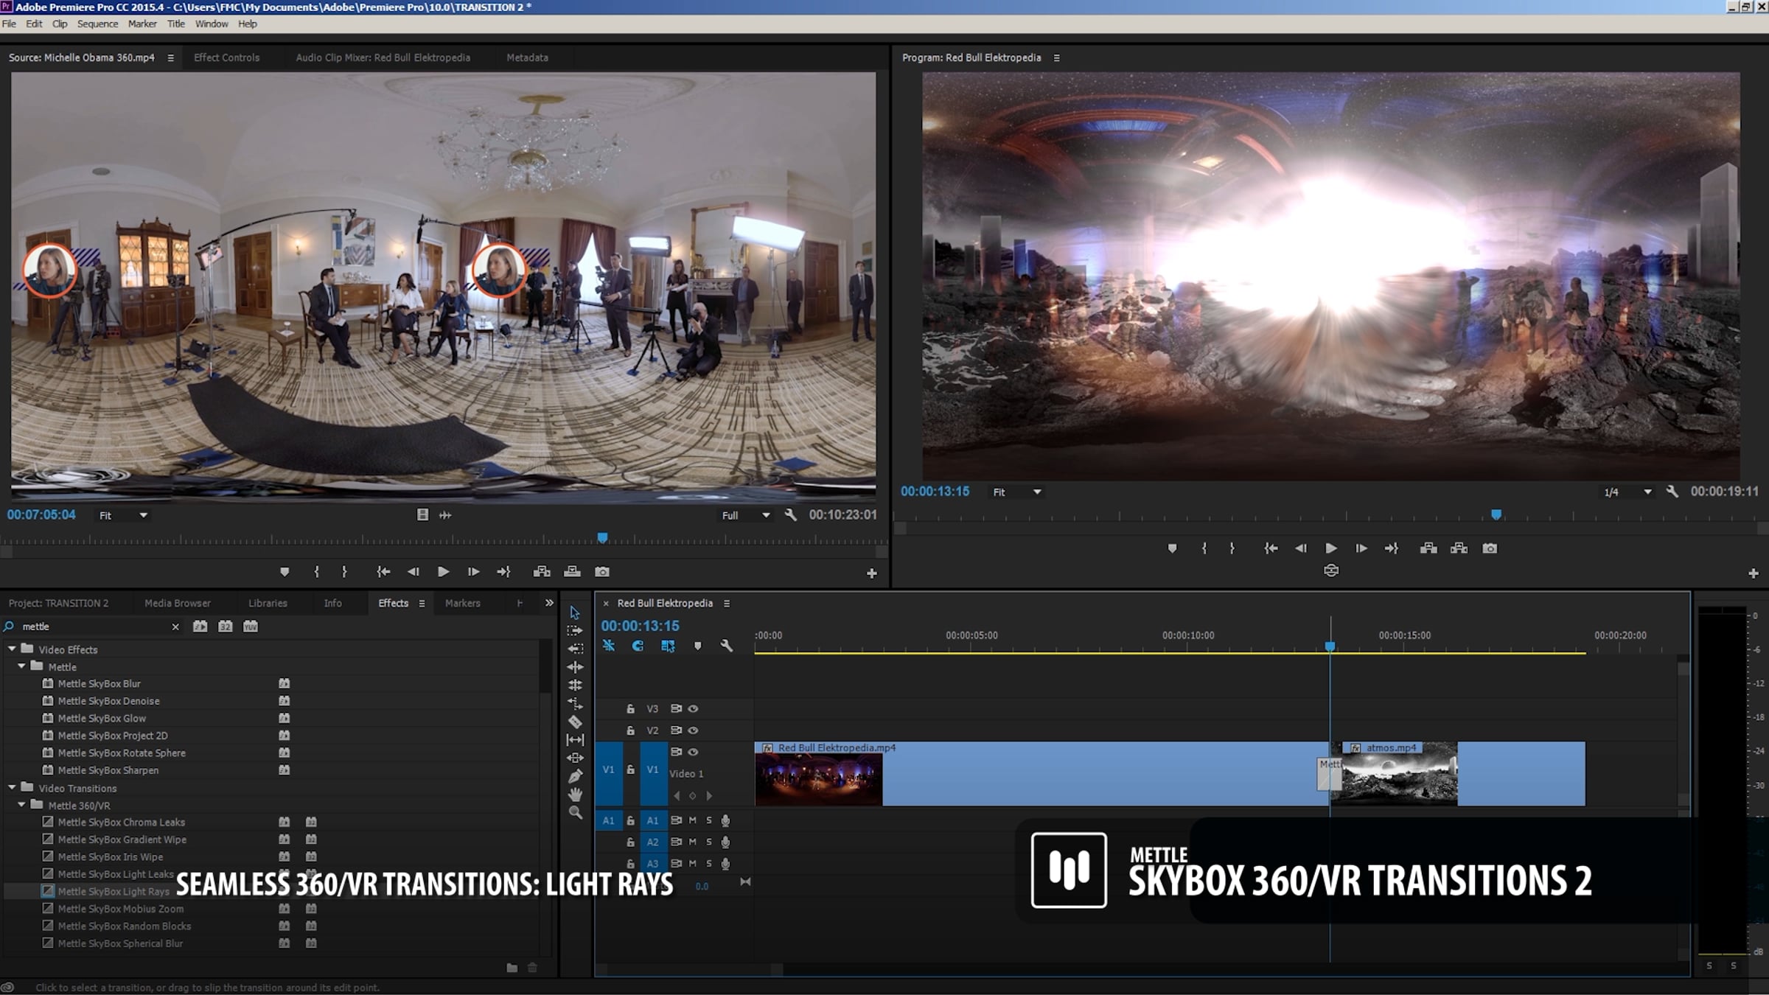The image size is (1769, 995).
Task: Mark In point in Source monitor
Action: point(317,572)
